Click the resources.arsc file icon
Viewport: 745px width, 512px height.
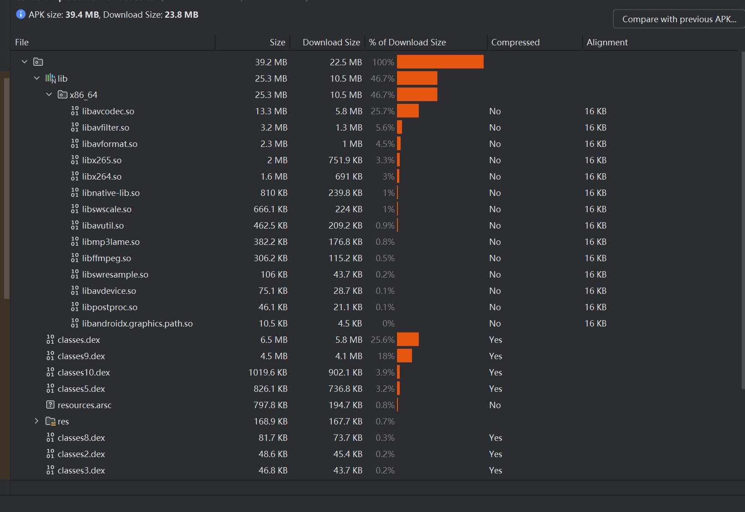point(49,405)
